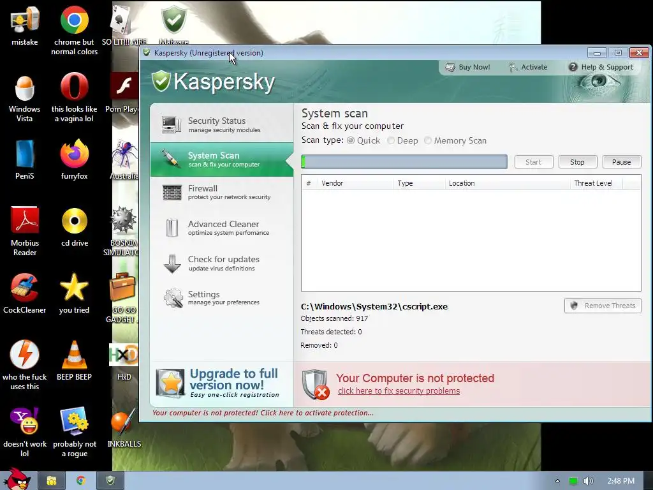Click the speaker volume tray icon

point(588,481)
